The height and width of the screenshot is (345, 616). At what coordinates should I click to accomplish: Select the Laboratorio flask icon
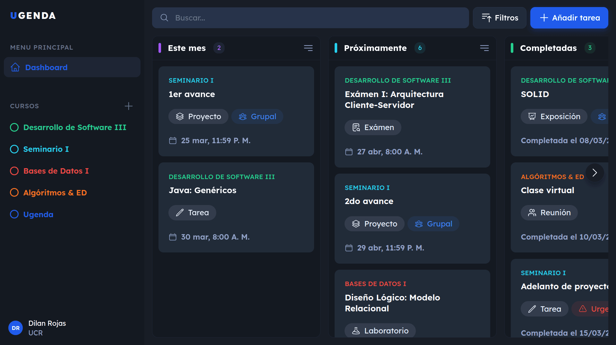[356, 330]
